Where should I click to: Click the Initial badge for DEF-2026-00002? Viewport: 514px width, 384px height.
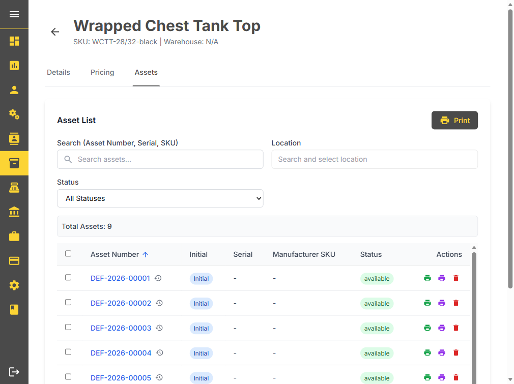pos(201,304)
